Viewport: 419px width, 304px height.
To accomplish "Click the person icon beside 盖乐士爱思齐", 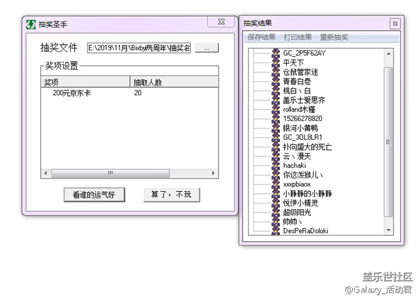I will [x=276, y=100].
